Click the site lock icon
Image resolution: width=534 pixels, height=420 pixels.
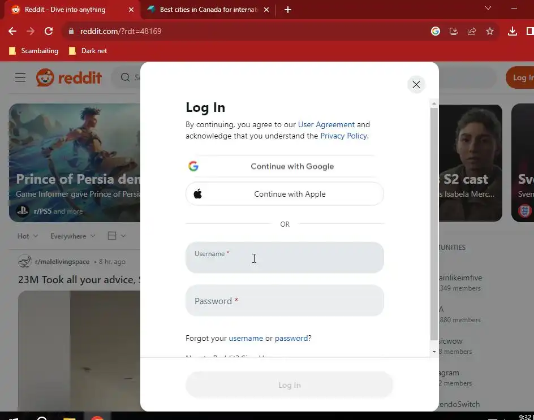tap(71, 31)
